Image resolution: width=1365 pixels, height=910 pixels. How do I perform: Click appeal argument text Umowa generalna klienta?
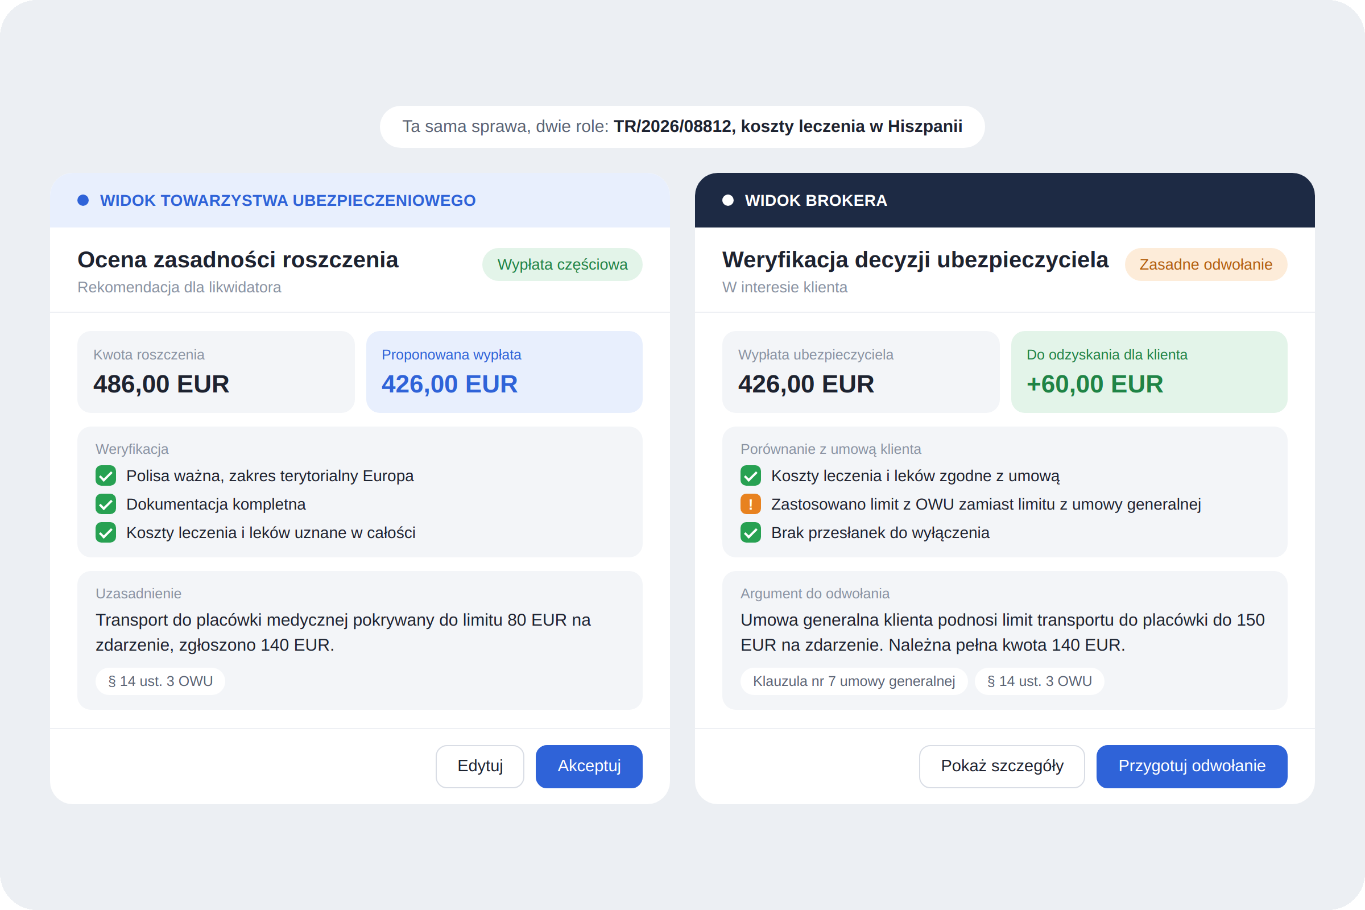point(1002,632)
